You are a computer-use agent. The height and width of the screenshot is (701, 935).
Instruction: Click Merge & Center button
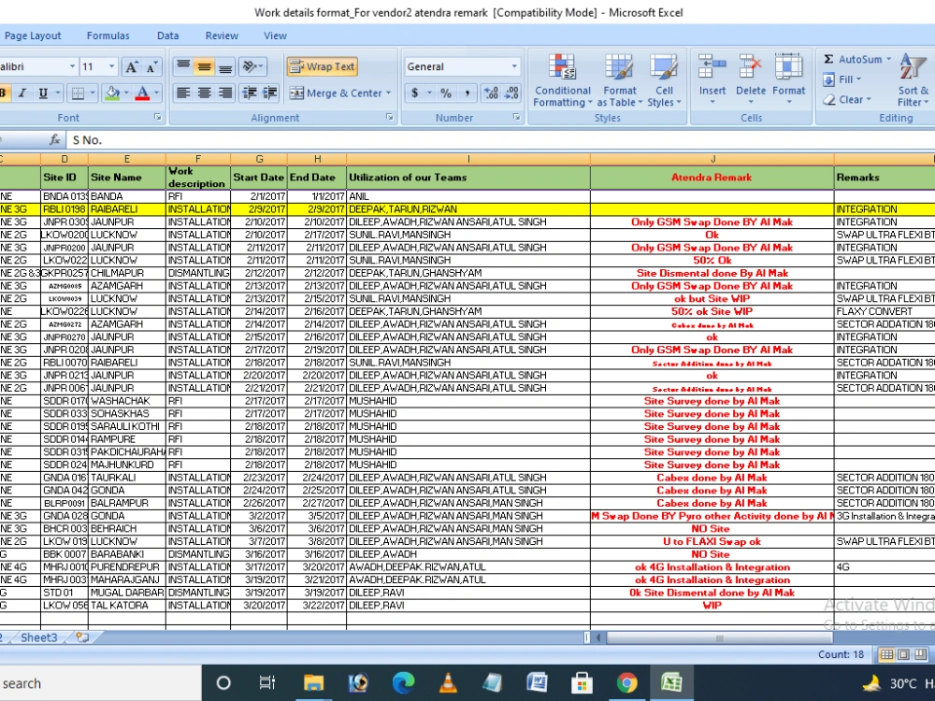coord(336,93)
